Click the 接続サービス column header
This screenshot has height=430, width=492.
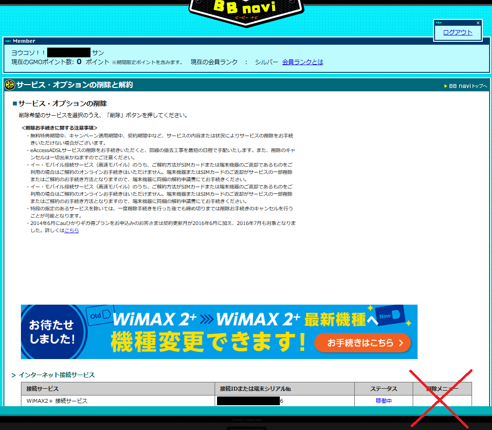point(118,389)
